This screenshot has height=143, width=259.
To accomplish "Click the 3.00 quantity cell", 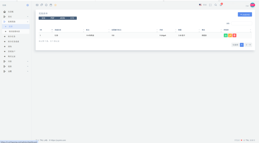I will point(182,35).
